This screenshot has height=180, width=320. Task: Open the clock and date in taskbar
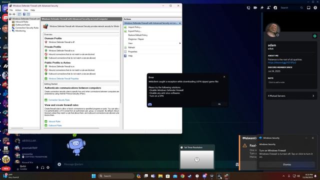tap(308, 176)
